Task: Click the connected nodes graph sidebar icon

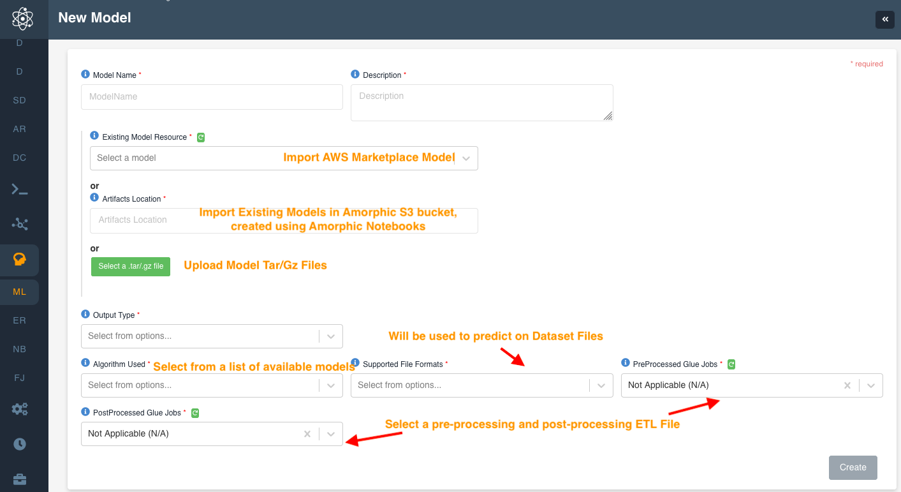Action: (x=20, y=224)
